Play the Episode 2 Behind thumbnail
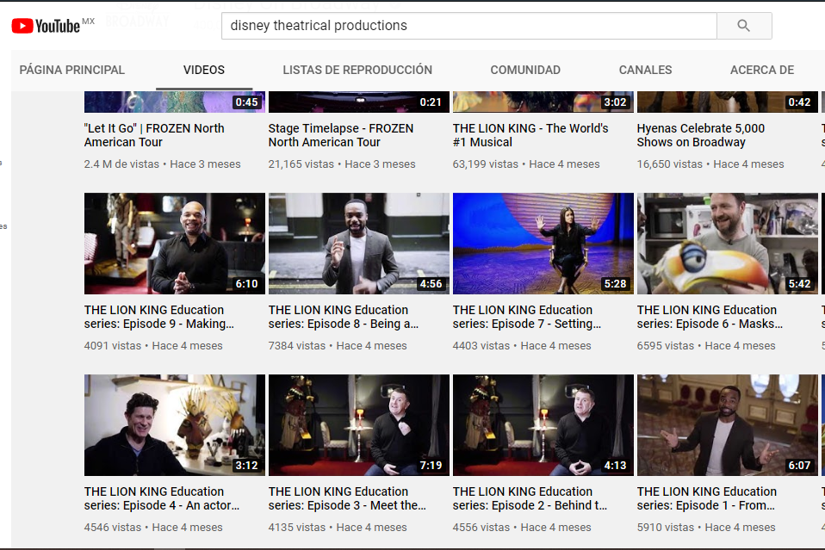 pos(543,425)
